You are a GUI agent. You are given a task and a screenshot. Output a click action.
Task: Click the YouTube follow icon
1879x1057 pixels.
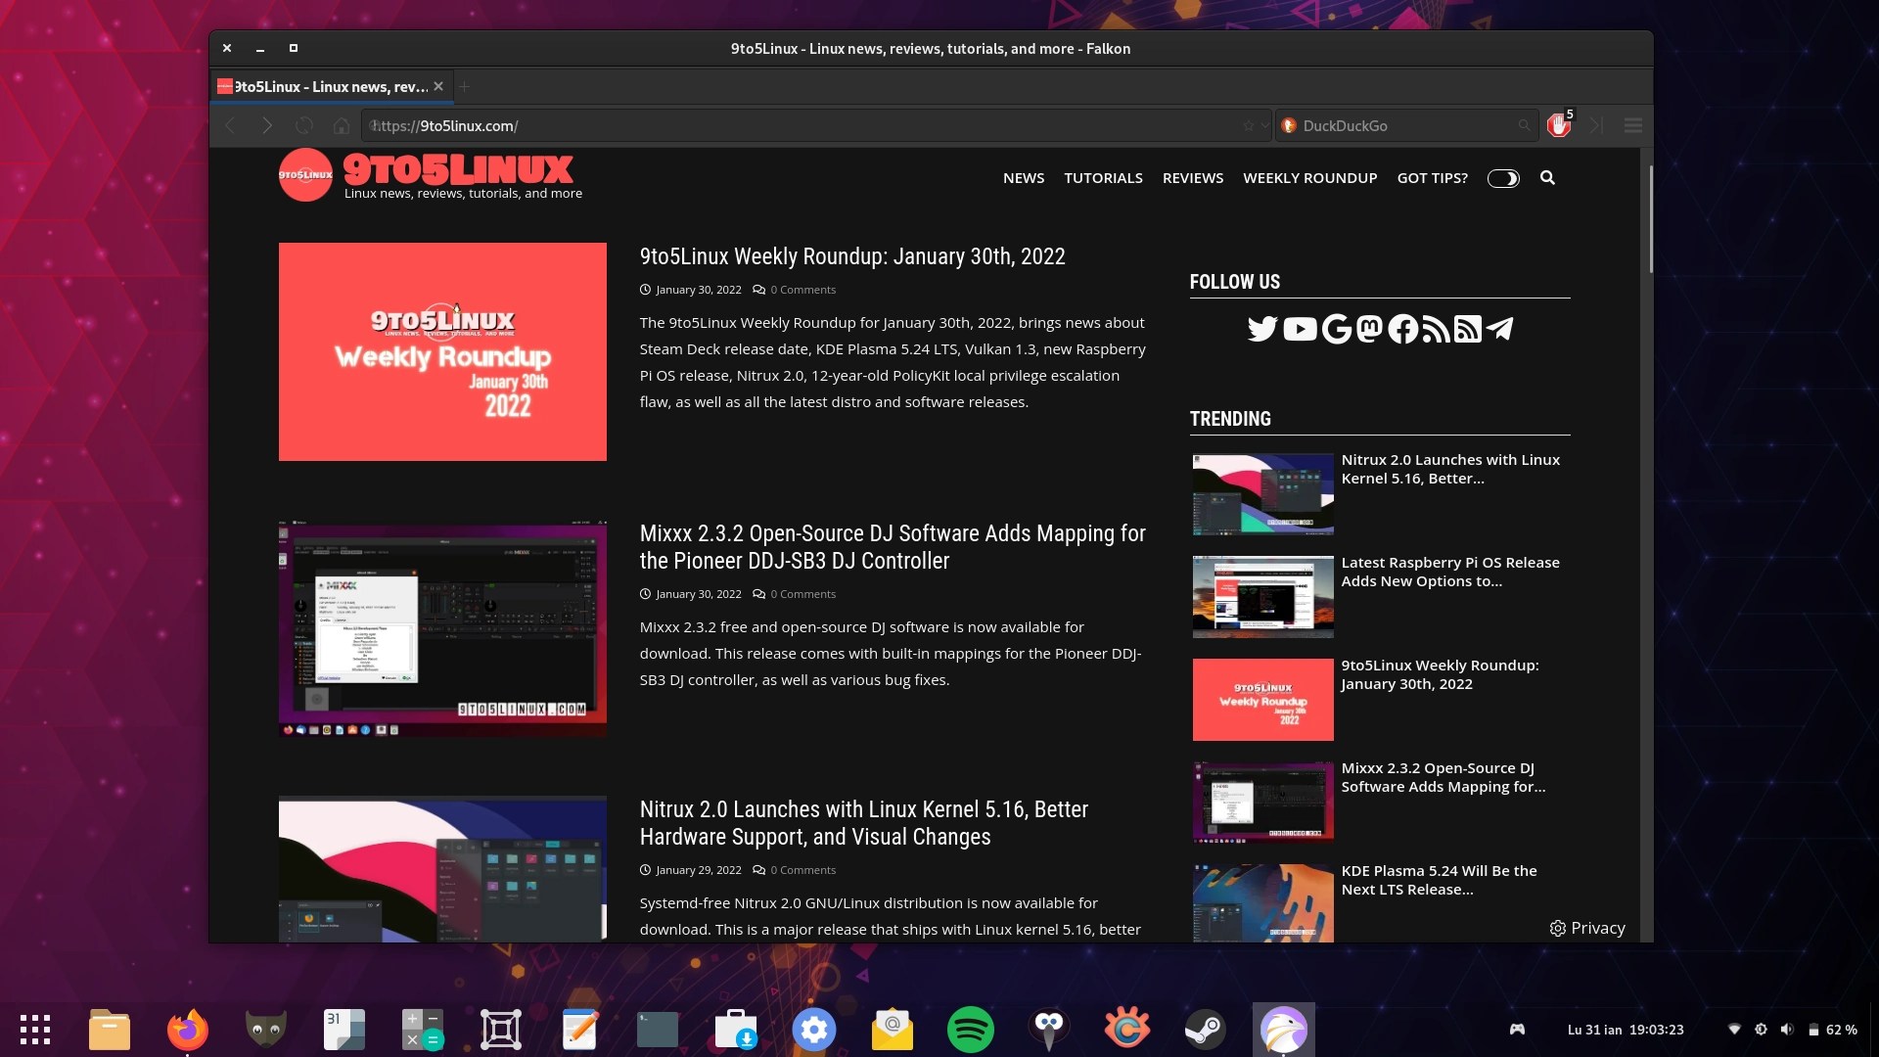coord(1300,329)
